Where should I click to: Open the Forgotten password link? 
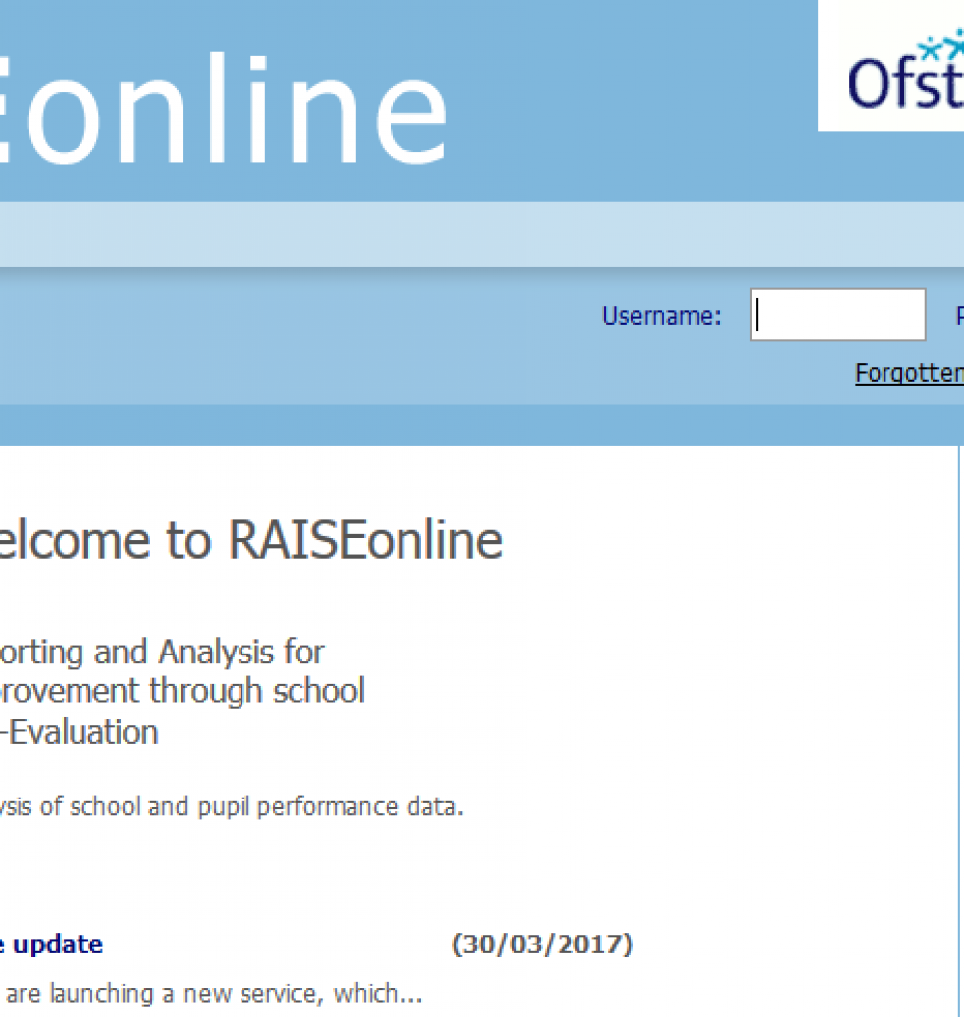[908, 373]
